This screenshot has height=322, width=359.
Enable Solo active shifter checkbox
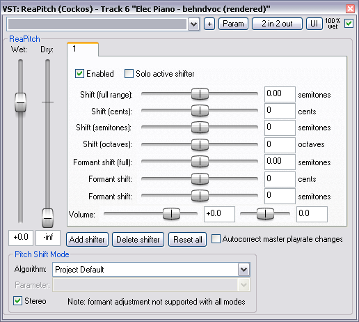click(x=129, y=74)
